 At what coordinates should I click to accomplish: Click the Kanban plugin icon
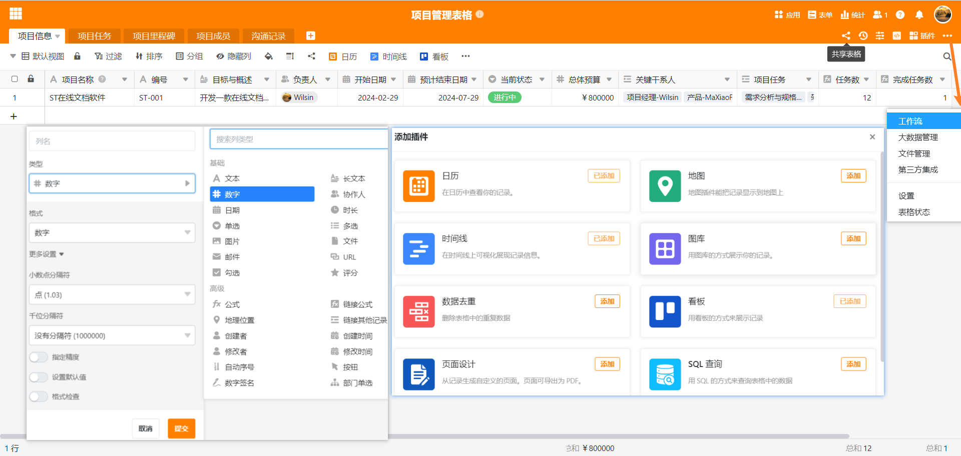point(665,311)
